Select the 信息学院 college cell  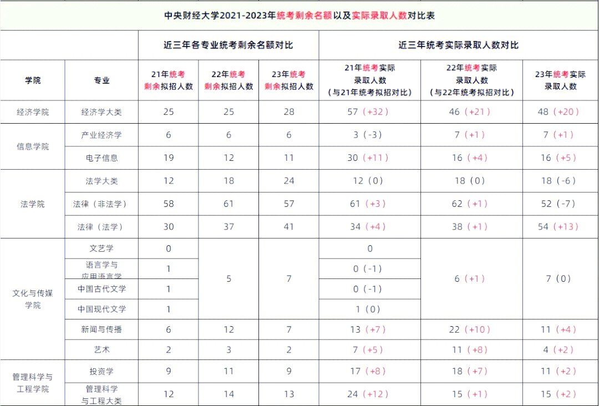pyautogui.click(x=33, y=146)
